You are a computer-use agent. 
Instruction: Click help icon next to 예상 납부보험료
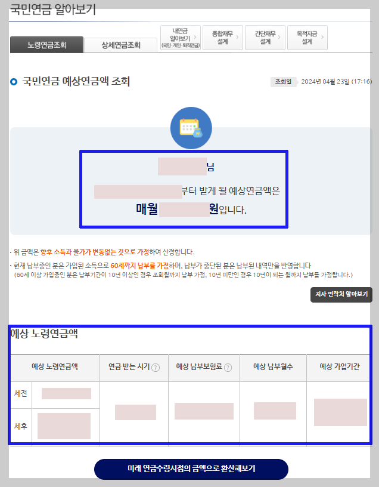point(228,368)
